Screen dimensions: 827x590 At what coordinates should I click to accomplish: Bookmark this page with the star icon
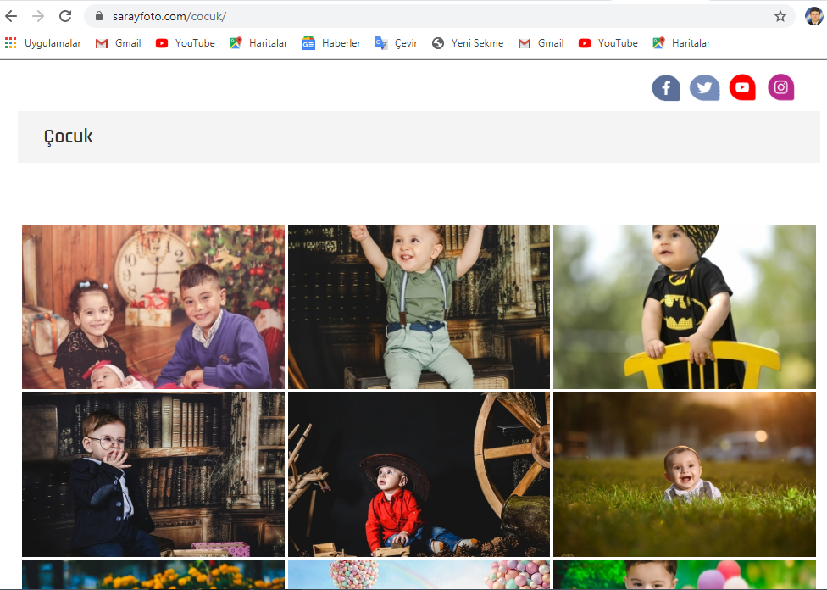(x=780, y=16)
